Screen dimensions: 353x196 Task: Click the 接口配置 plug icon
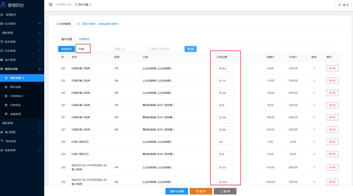point(2,132)
